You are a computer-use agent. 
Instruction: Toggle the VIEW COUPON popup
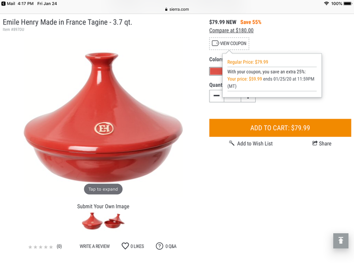pos(229,44)
